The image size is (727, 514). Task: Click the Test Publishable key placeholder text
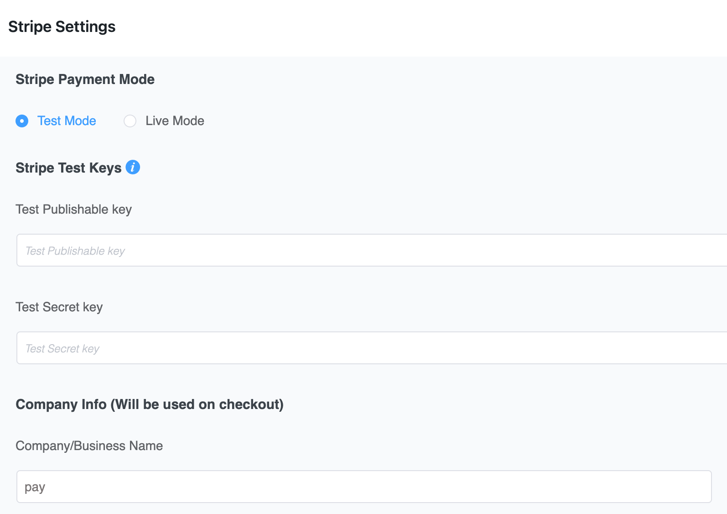(75, 251)
